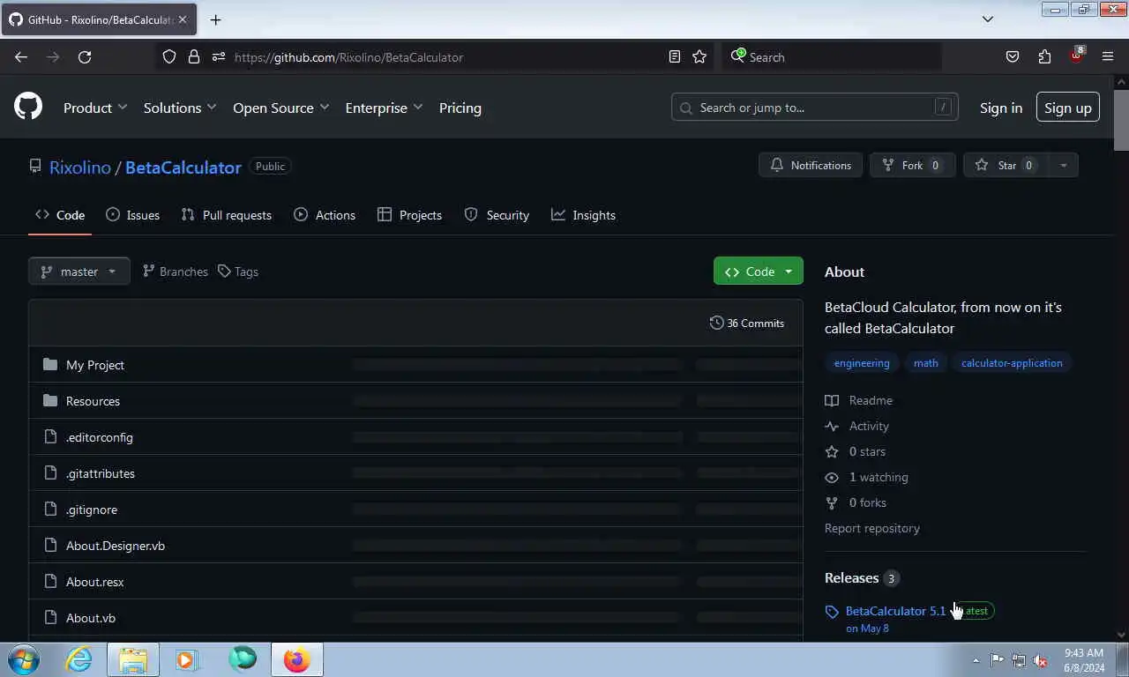This screenshot has width=1129, height=677.
Task: Click Firefox icon in the taskbar
Action: tap(297, 659)
